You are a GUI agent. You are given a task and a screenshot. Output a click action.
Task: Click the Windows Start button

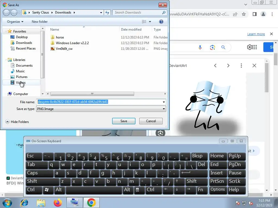point(7,203)
